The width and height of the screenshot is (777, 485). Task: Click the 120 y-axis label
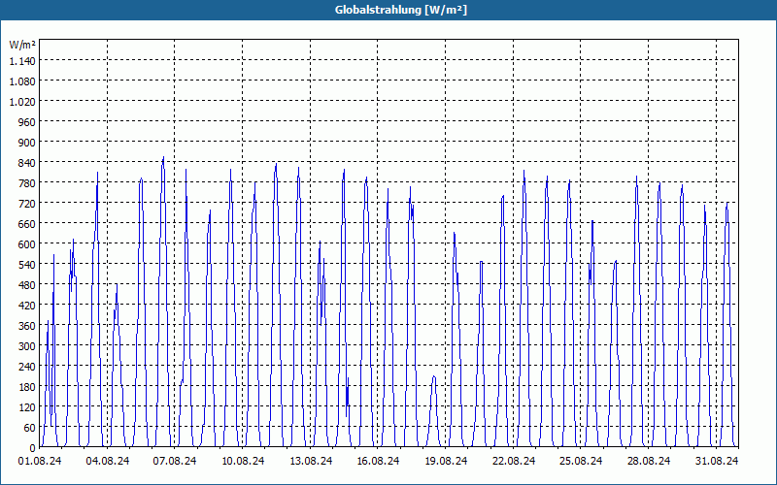[x=27, y=407]
